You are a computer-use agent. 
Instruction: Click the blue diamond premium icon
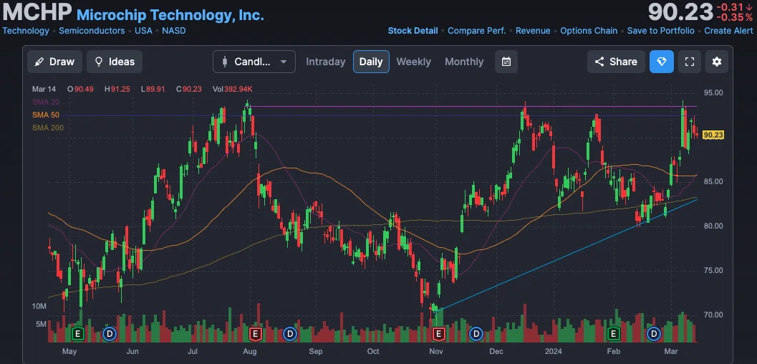tap(662, 62)
